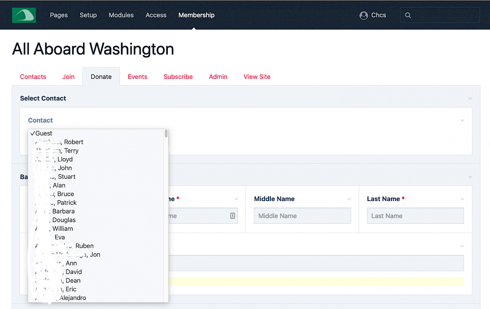Image resolution: width=490 pixels, height=309 pixels.
Task: Expand the Middle Name field chevron
Action: 349,199
